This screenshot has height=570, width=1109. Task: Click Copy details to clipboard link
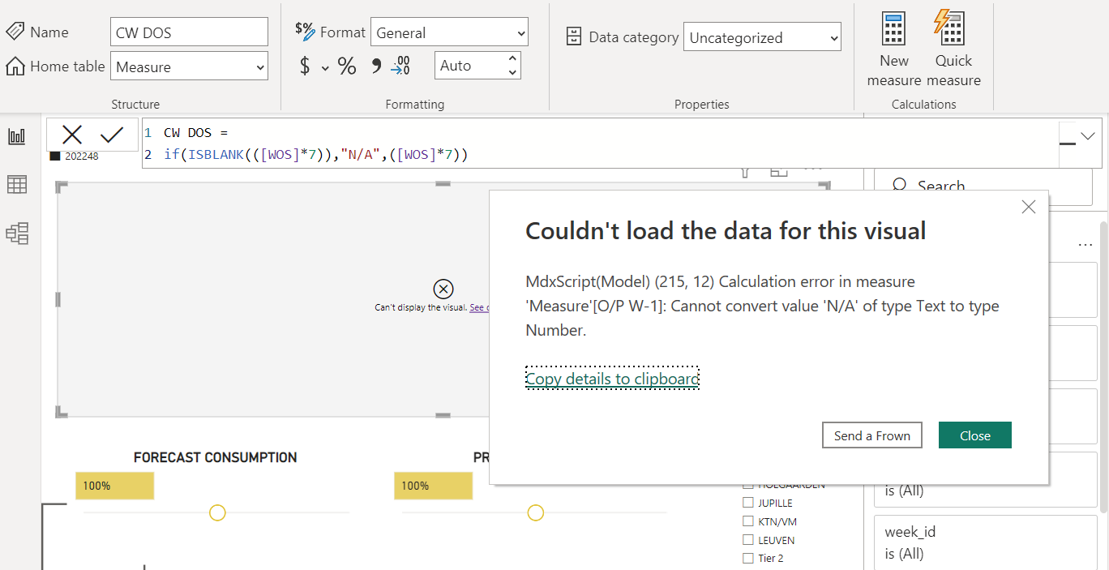click(612, 379)
